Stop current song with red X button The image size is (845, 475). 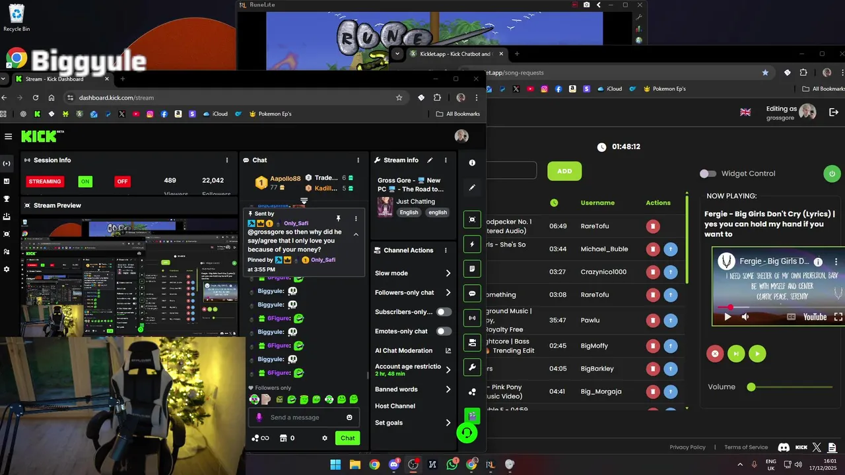(x=714, y=354)
